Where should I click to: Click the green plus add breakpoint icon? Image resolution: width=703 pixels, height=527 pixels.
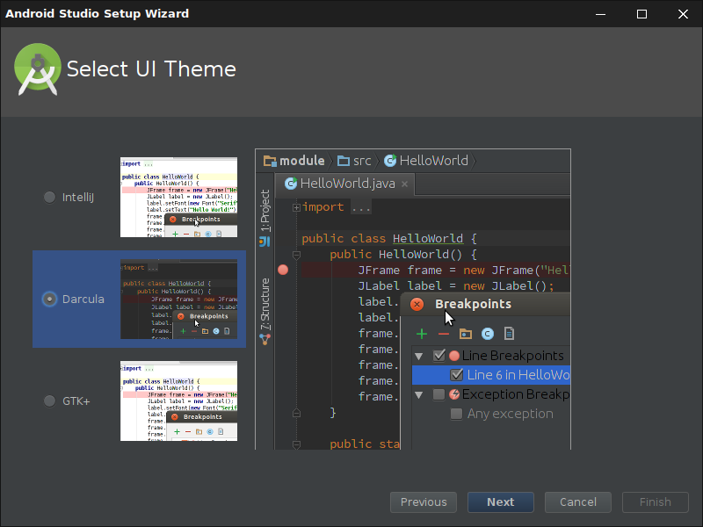coord(422,334)
